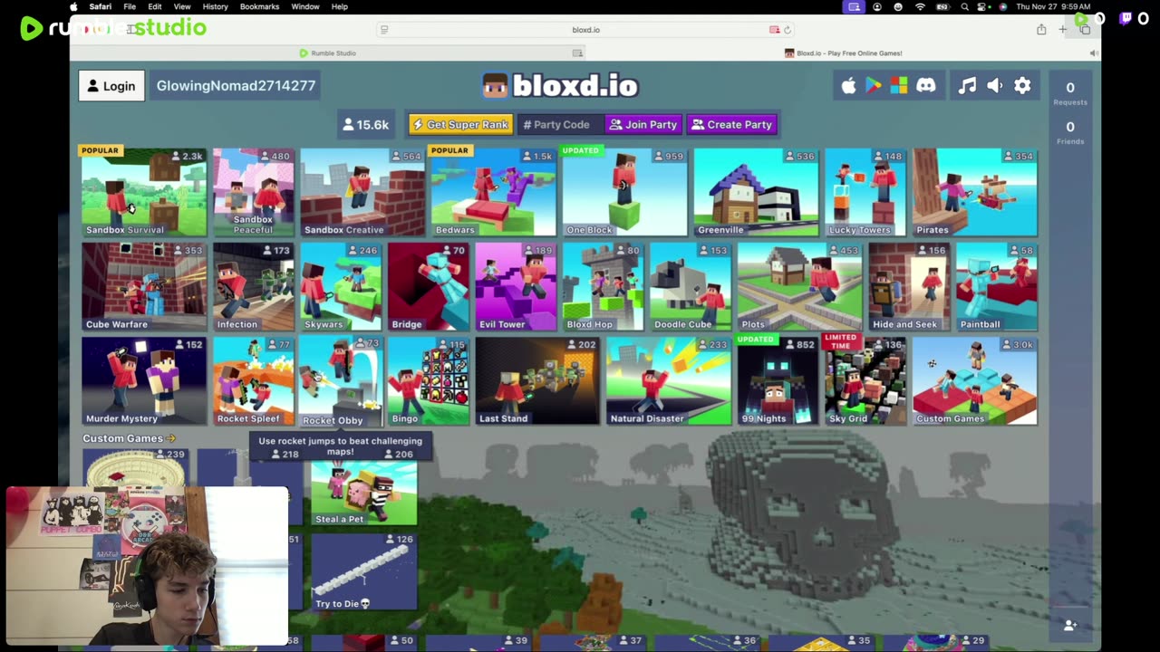Image resolution: width=1160 pixels, height=652 pixels.
Task: Open the Pirates game
Action: click(x=974, y=193)
